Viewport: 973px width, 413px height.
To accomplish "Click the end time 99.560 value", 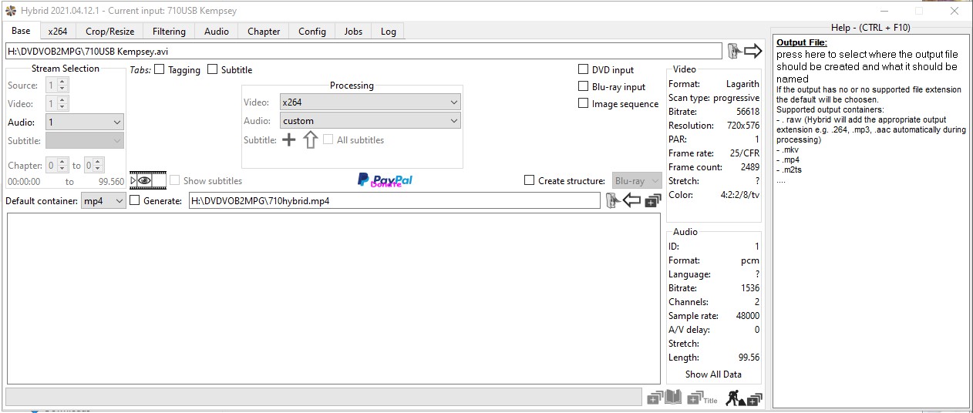I will tap(111, 182).
